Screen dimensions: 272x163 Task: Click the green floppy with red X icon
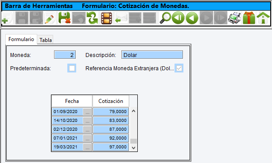coord(64,18)
